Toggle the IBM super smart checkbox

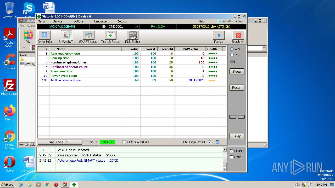point(209,142)
